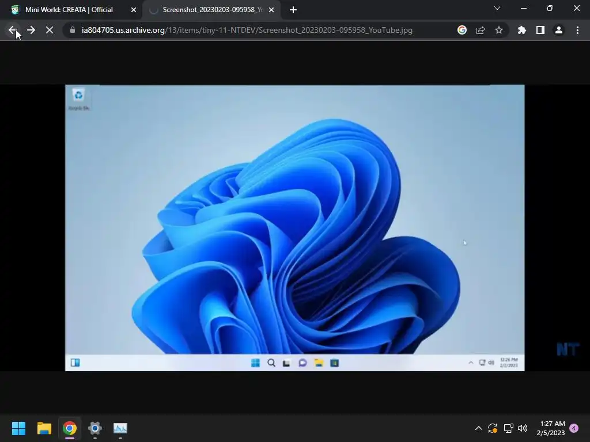The width and height of the screenshot is (590, 442).
Task: Show hidden system tray icons
Action: coord(479,428)
